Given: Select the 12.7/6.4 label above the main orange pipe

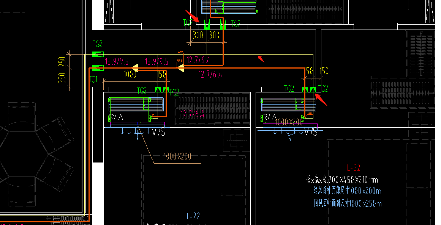Looking at the screenshot, I should pos(198,60).
